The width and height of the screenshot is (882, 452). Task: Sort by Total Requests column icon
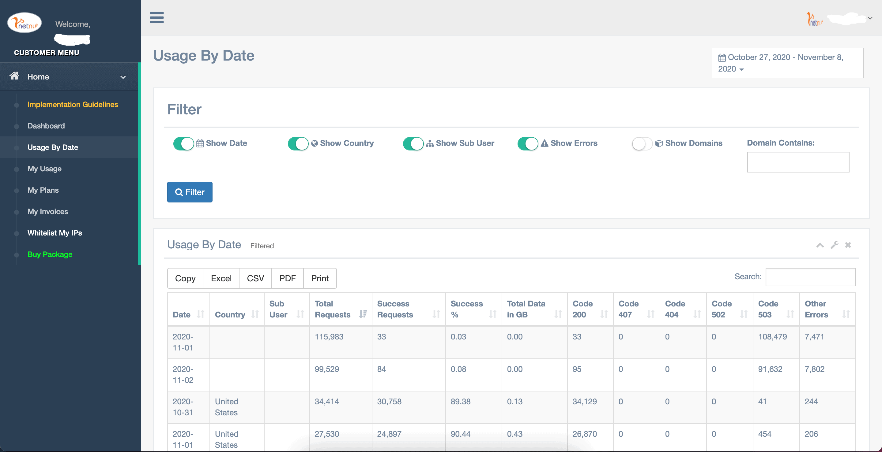tap(363, 314)
